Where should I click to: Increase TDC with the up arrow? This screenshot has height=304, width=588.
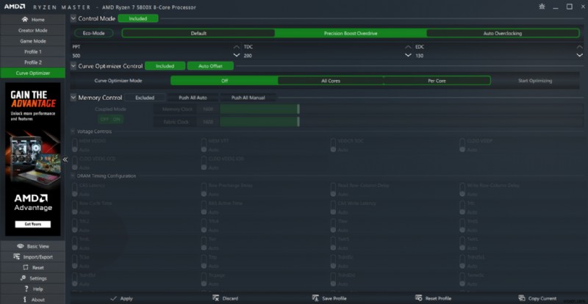tap(408, 47)
